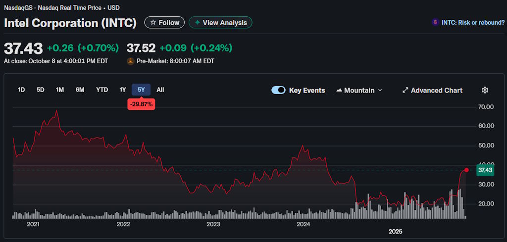Viewport: 507px width, 242px height.
Task: Open chart settings gear icon
Action: point(485,90)
